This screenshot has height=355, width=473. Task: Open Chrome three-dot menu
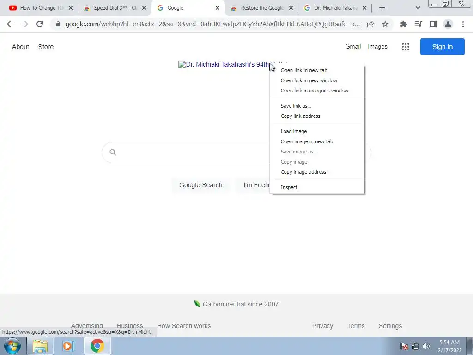(463, 24)
